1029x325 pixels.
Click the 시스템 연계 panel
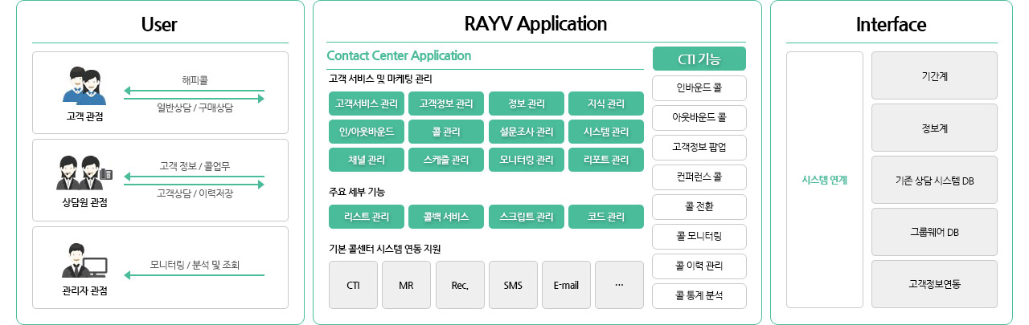[x=825, y=180]
